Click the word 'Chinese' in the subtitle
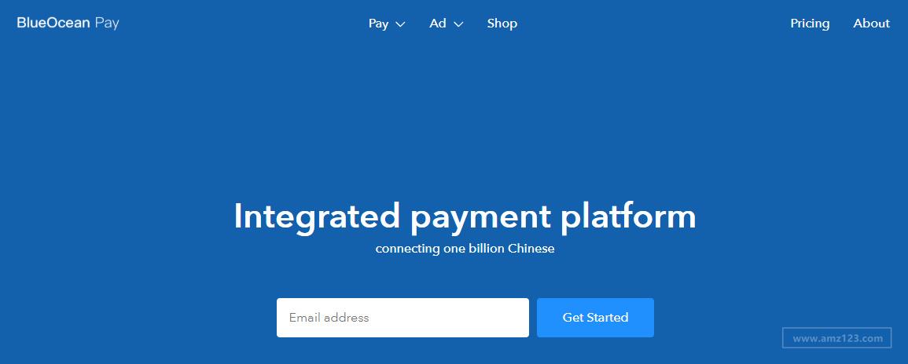The width and height of the screenshot is (908, 364). coord(531,249)
